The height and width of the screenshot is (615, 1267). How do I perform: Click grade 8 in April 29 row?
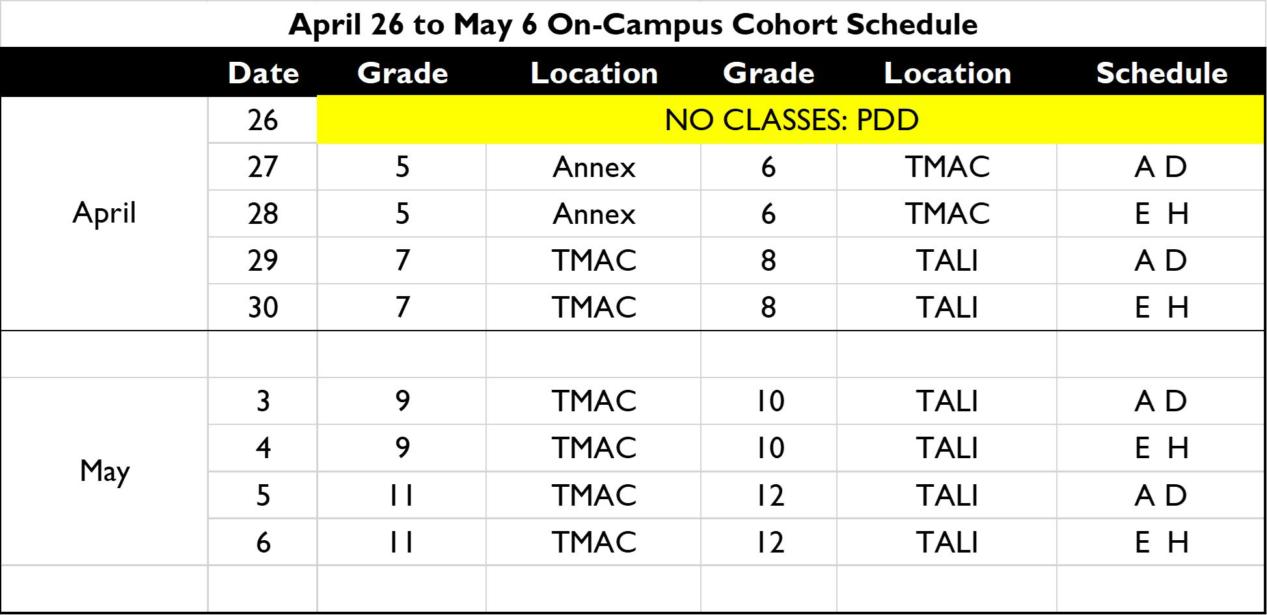point(768,260)
